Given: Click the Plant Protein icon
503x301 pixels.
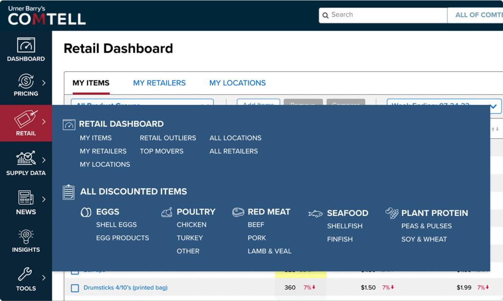Looking at the screenshot, I should tap(392, 213).
